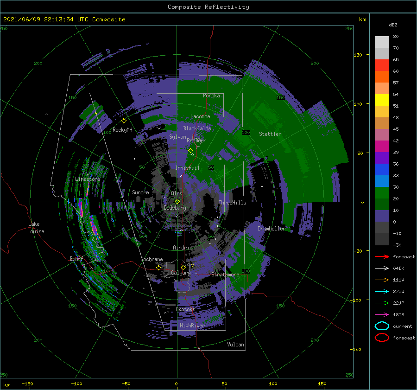Click the Stettler city label
417x390 pixels.
click(270, 134)
